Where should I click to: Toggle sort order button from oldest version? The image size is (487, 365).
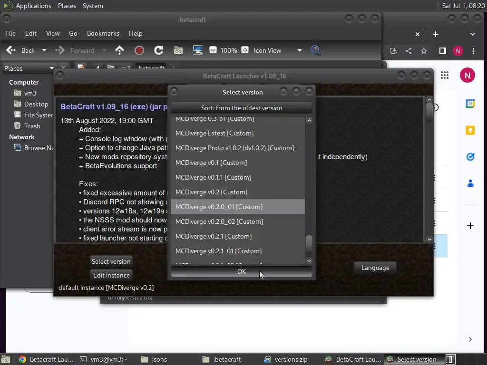tap(241, 108)
